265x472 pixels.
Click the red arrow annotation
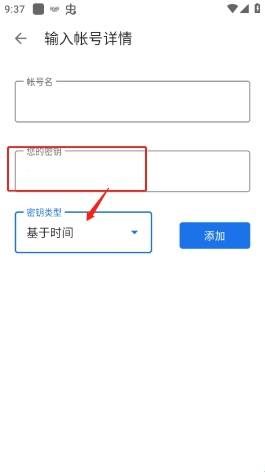point(98,204)
